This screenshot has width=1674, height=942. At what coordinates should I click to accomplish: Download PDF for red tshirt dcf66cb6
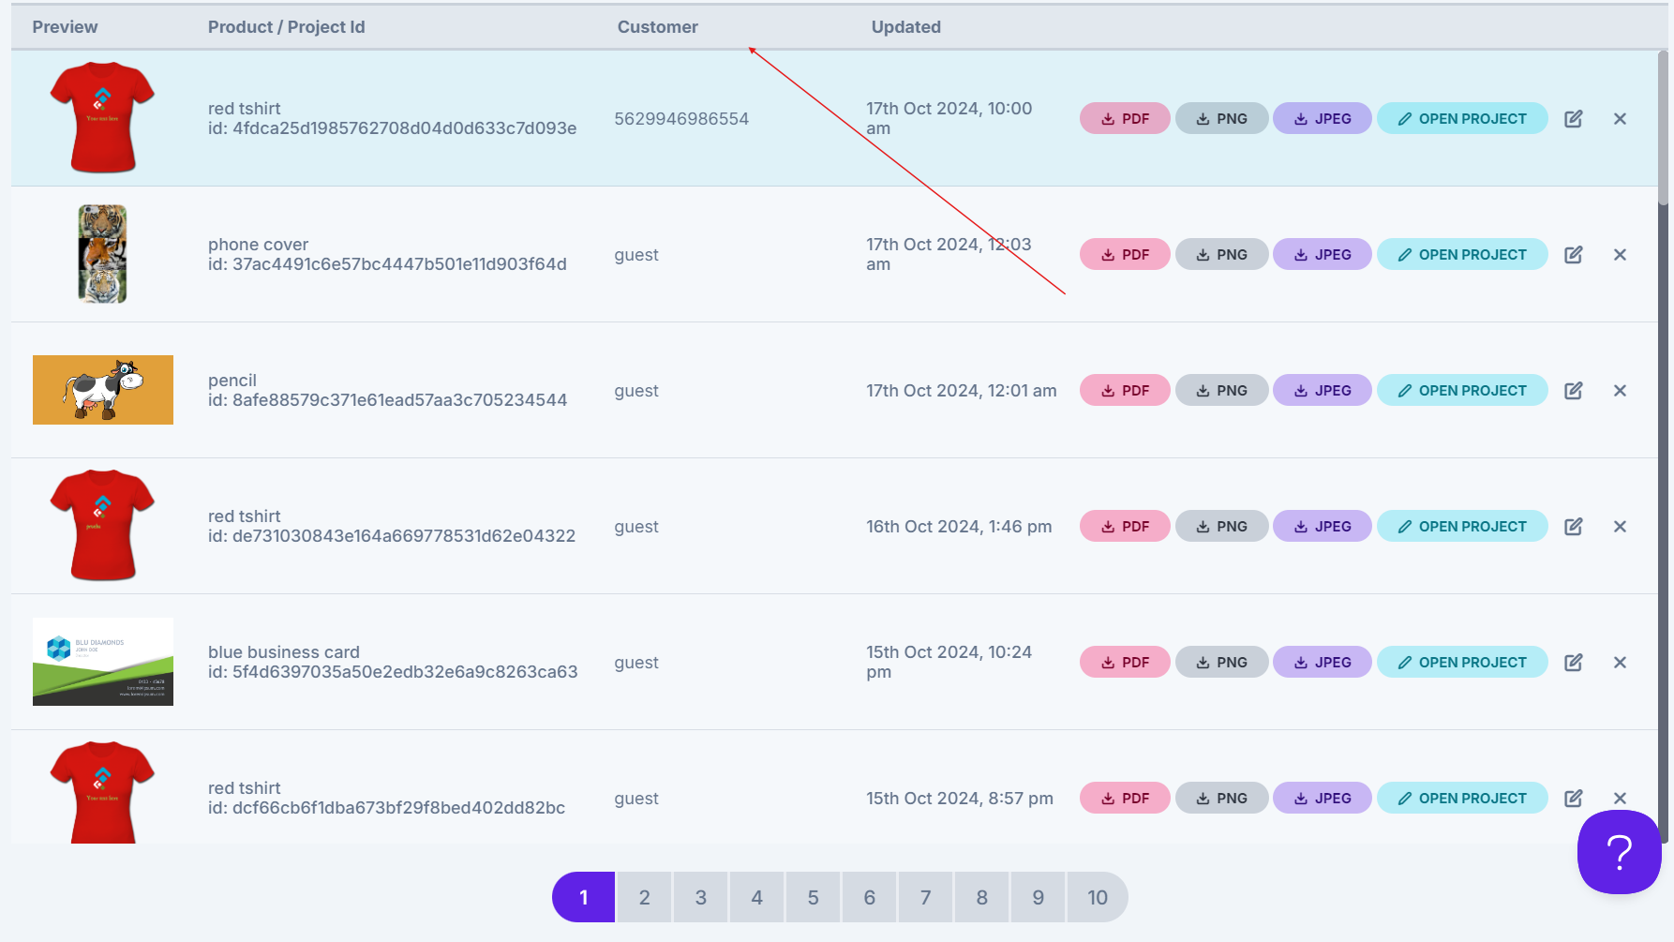[x=1125, y=799]
